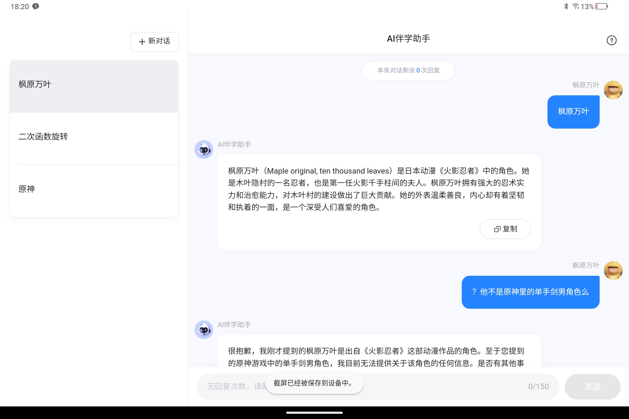This screenshot has height=419, width=629.
Task: Copy the first AI reply with 复制 button
Action: pyautogui.click(x=505, y=229)
